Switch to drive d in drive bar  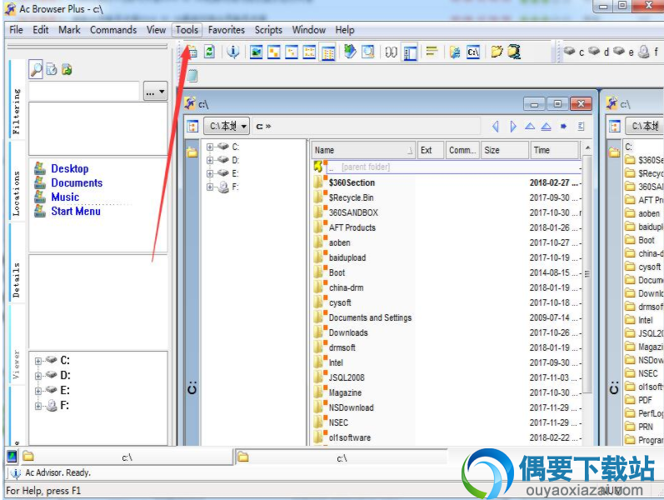[x=598, y=52]
